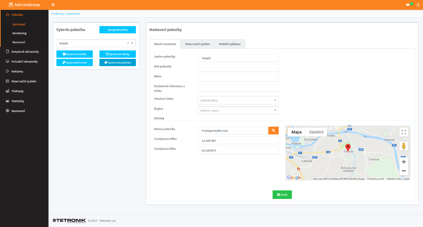The height and width of the screenshot is (227, 423).
Task: Click the Agregovat služby button
Action: click(117, 30)
